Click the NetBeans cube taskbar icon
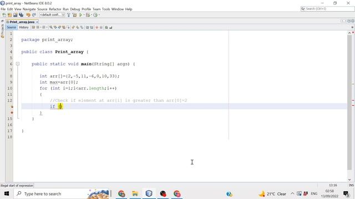The image size is (355, 199). tap(149, 193)
